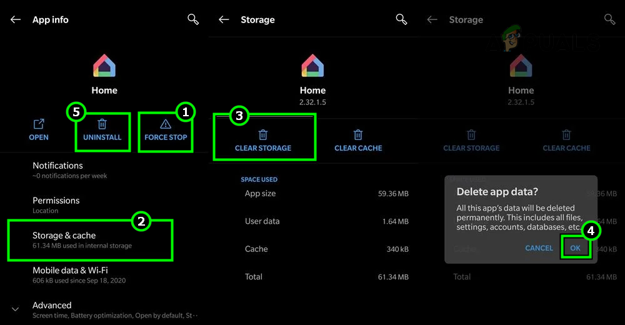
Task: Open Mobile data & Wi-Fi settings
Action: coord(79,274)
